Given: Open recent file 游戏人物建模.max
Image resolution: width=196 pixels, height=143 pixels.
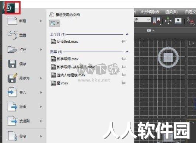Looking at the screenshot, I should click(68, 75).
